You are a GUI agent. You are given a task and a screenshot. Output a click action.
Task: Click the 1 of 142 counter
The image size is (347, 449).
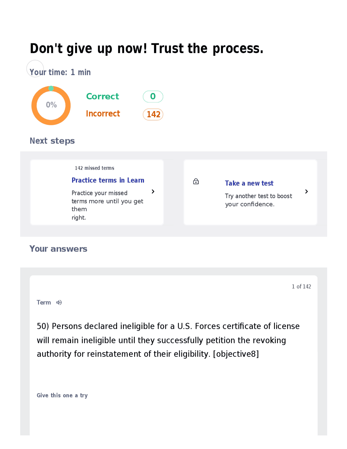(x=301, y=286)
